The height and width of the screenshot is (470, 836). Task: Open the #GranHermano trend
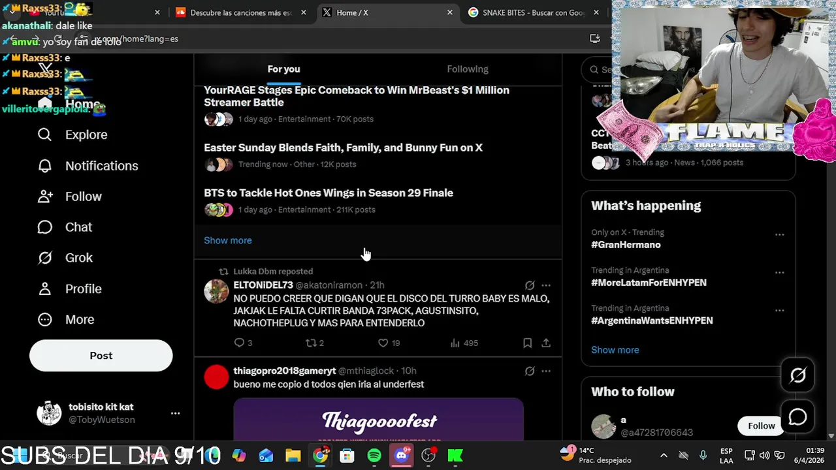pos(626,245)
